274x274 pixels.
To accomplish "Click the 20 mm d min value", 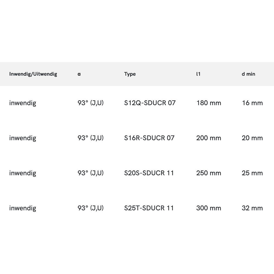I will point(252,138).
